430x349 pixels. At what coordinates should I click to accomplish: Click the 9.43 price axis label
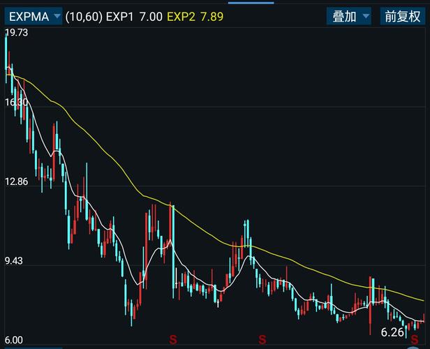click(x=14, y=261)
